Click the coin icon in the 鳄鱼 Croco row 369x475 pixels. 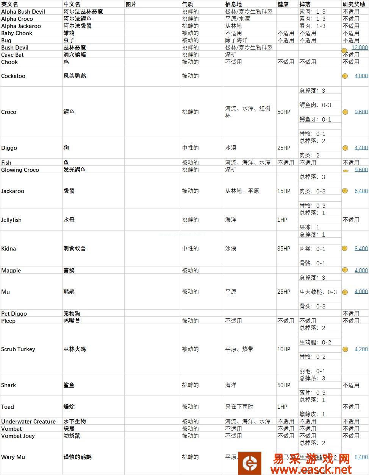point(345,112)
